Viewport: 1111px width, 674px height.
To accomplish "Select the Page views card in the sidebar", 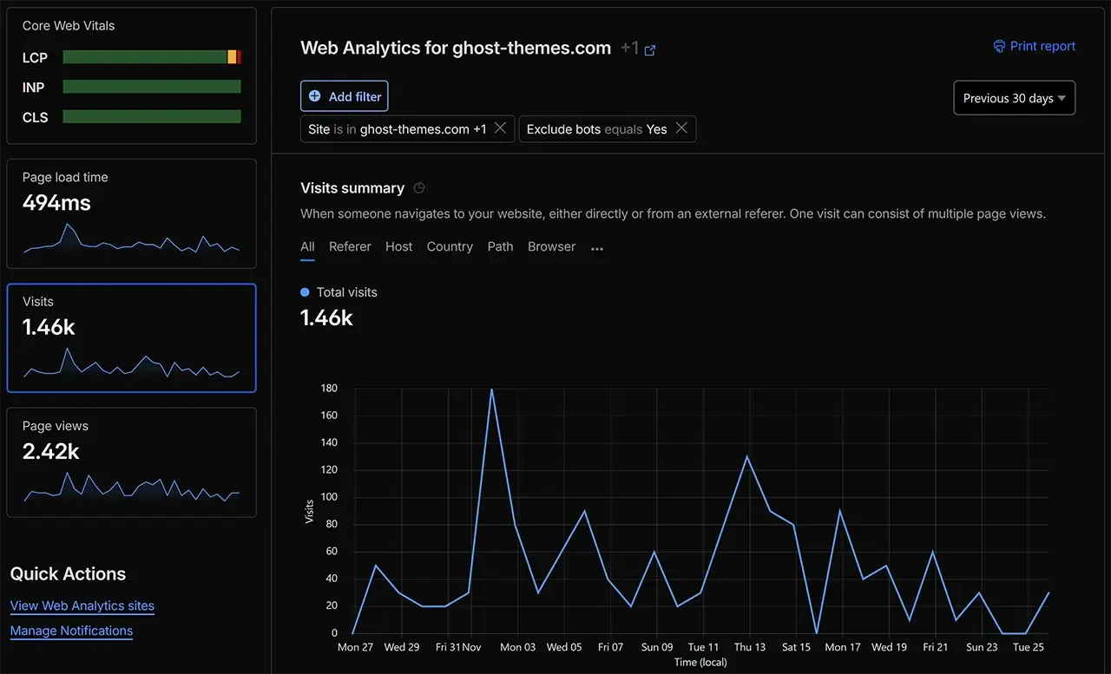I will click(x=131, y=461).
